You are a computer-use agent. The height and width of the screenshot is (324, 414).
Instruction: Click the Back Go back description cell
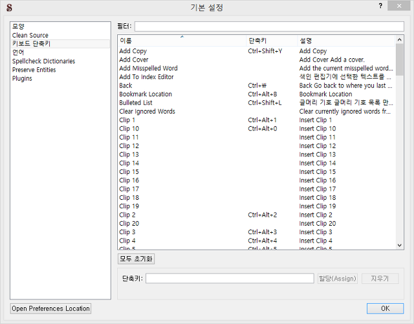coord(345,85)
